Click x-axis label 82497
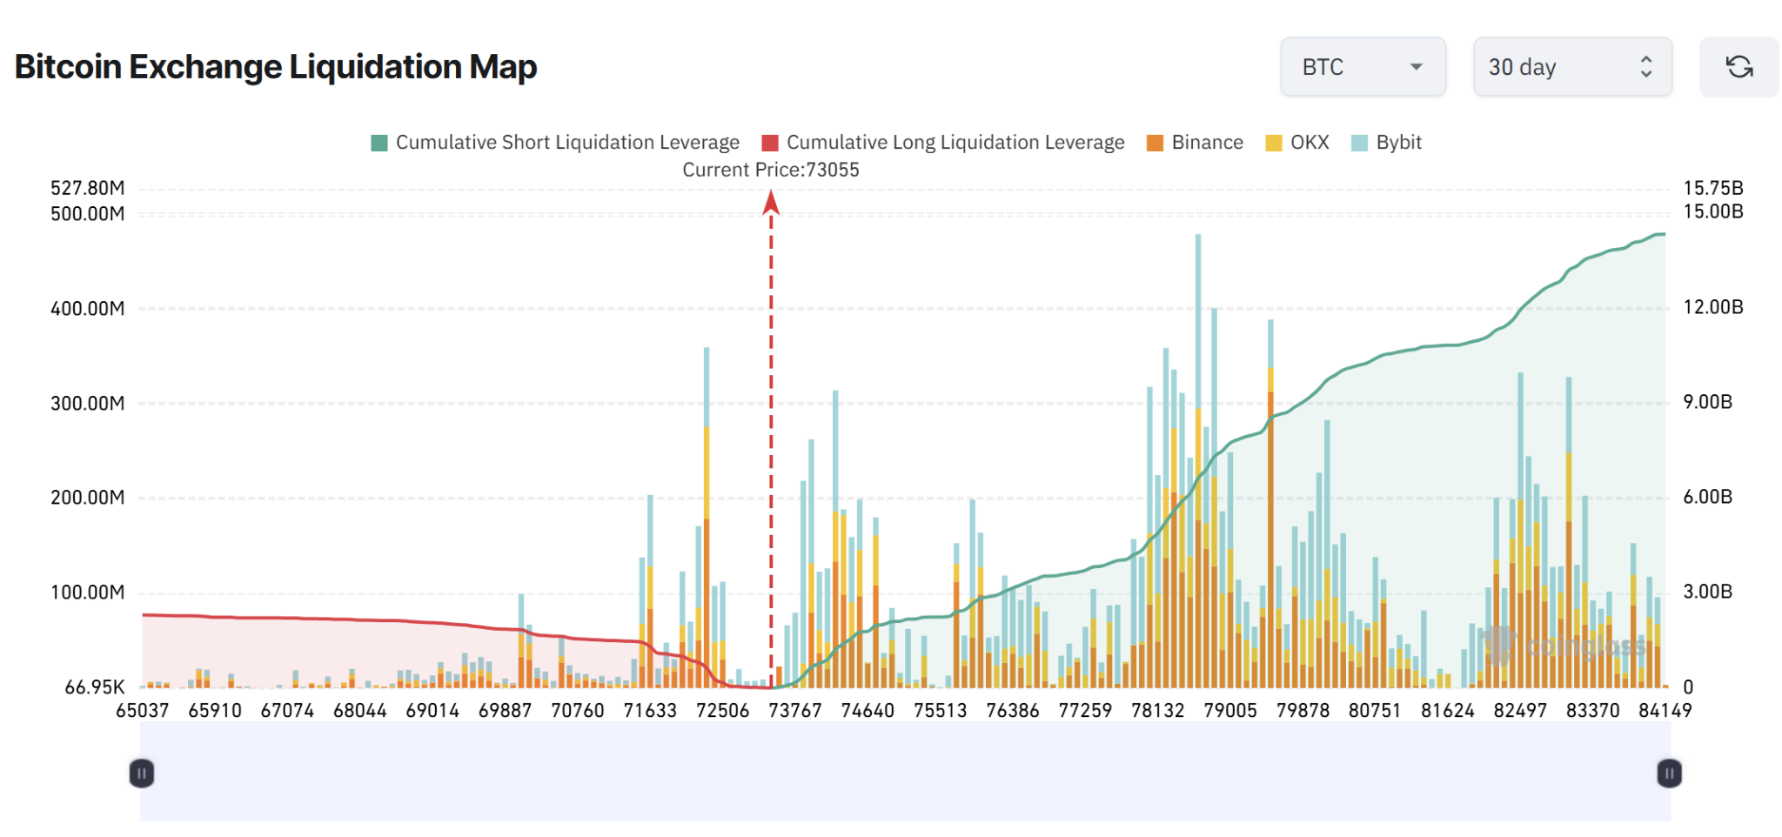Screen dimensions: 1782x837 1520,710
